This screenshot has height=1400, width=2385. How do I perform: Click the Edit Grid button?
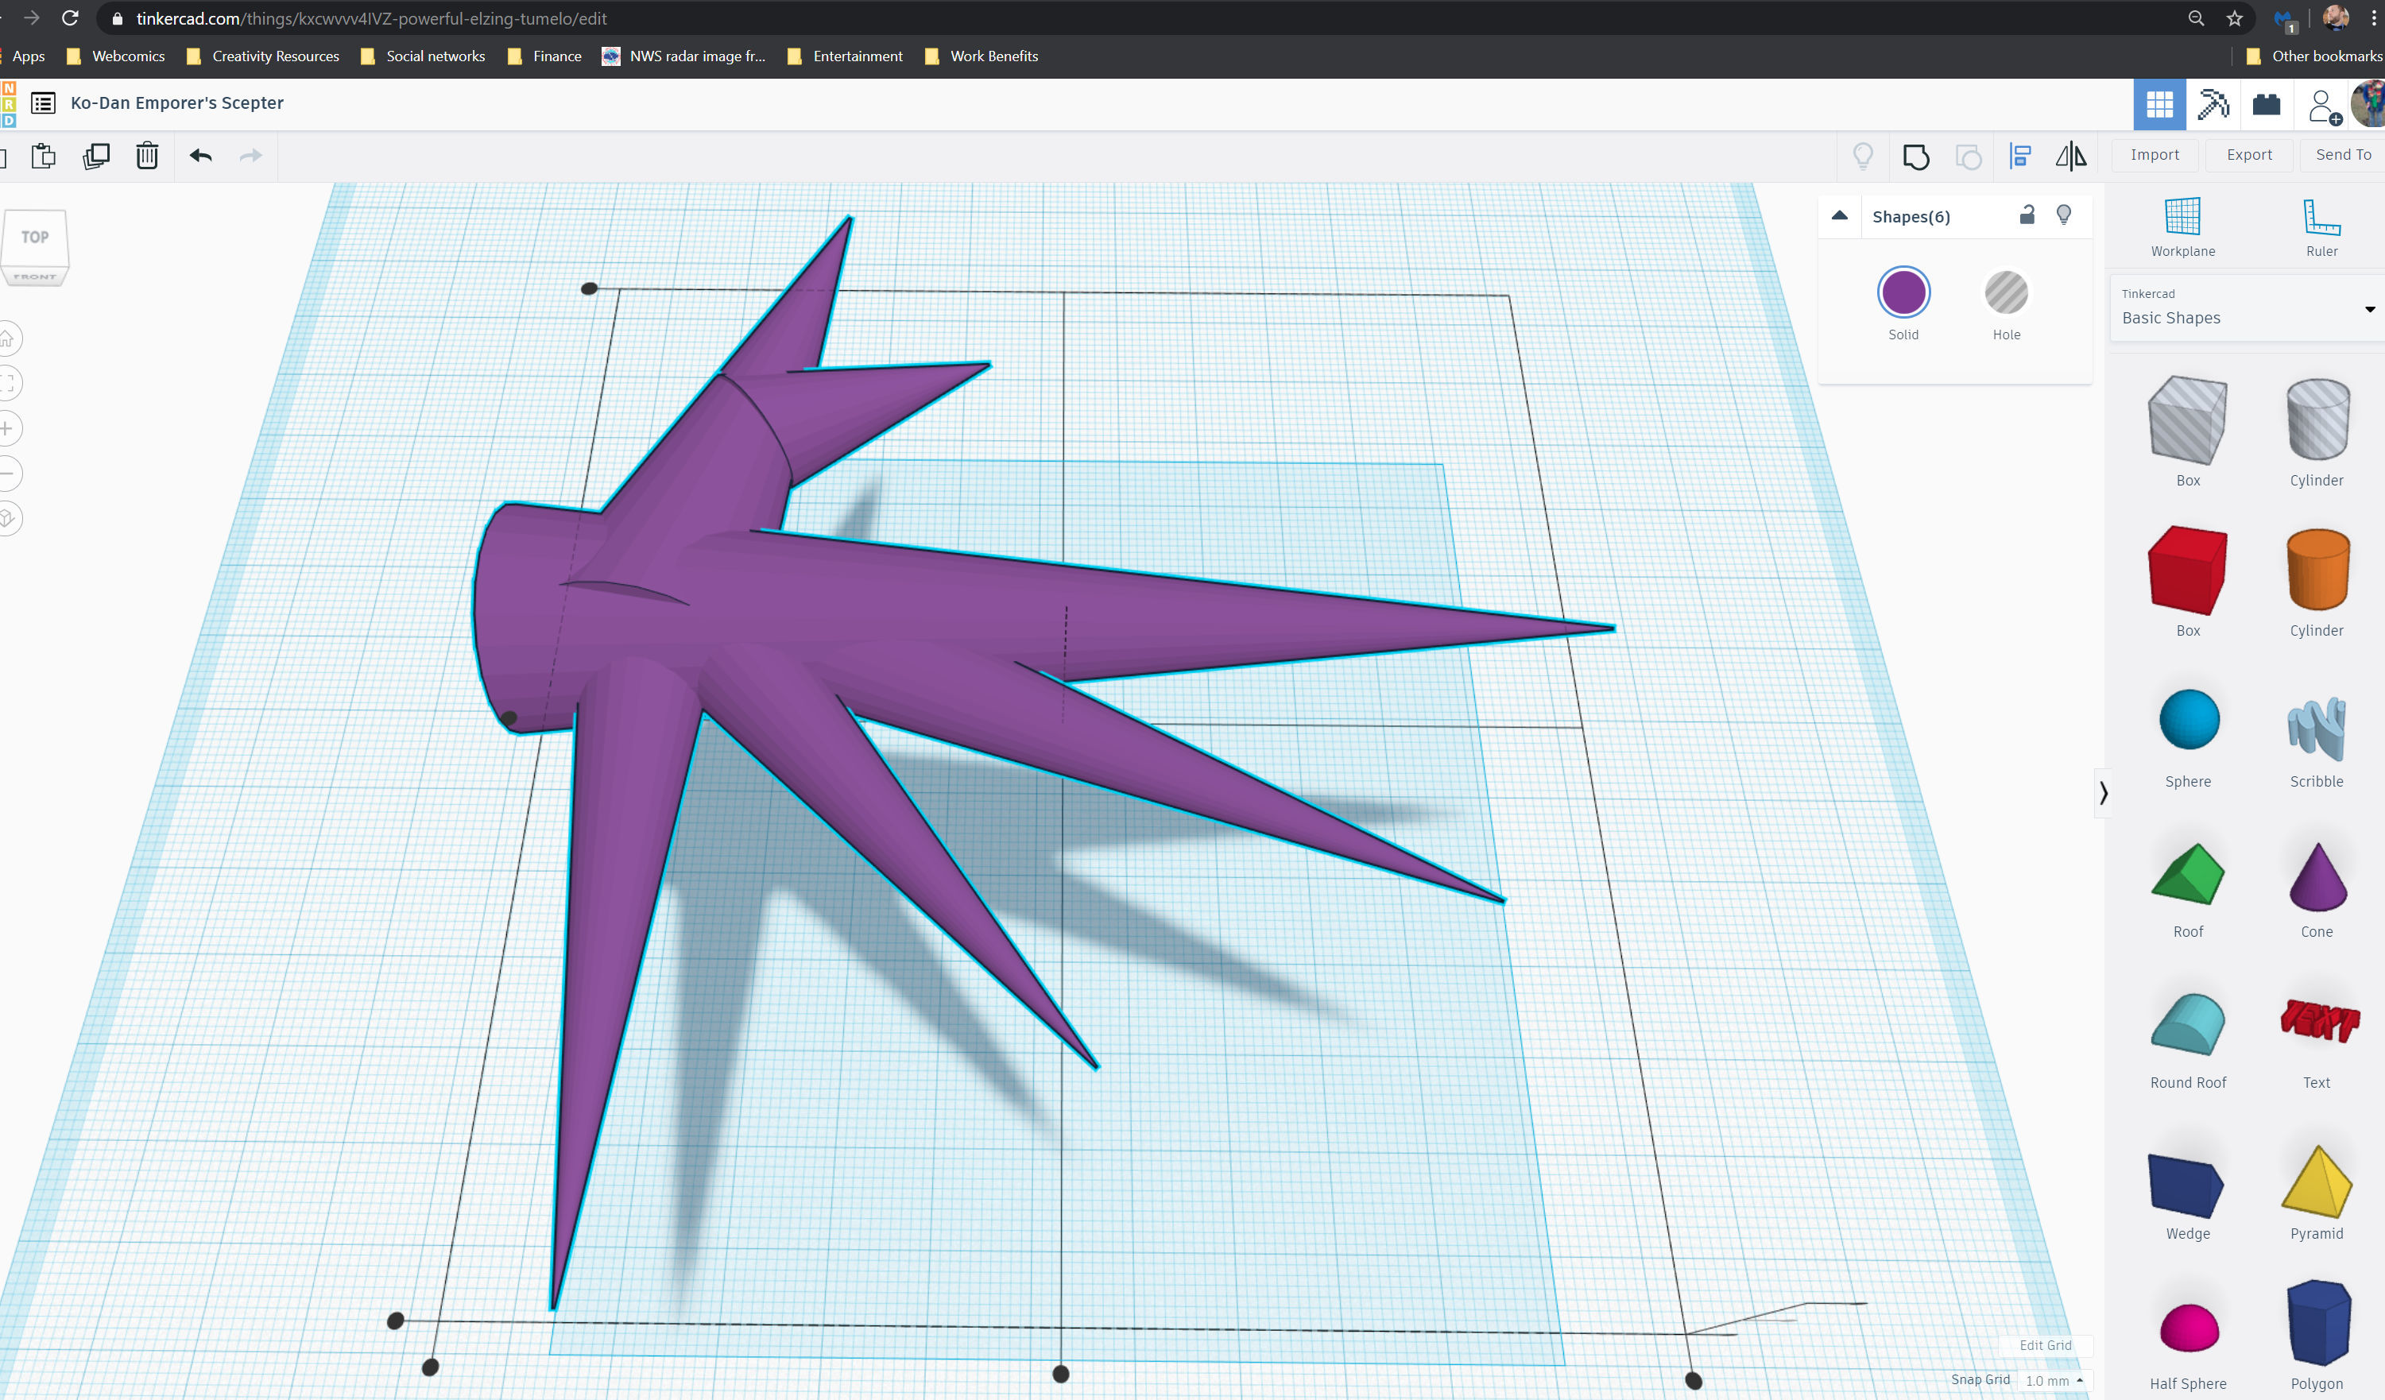[x=2045, y=1344]
